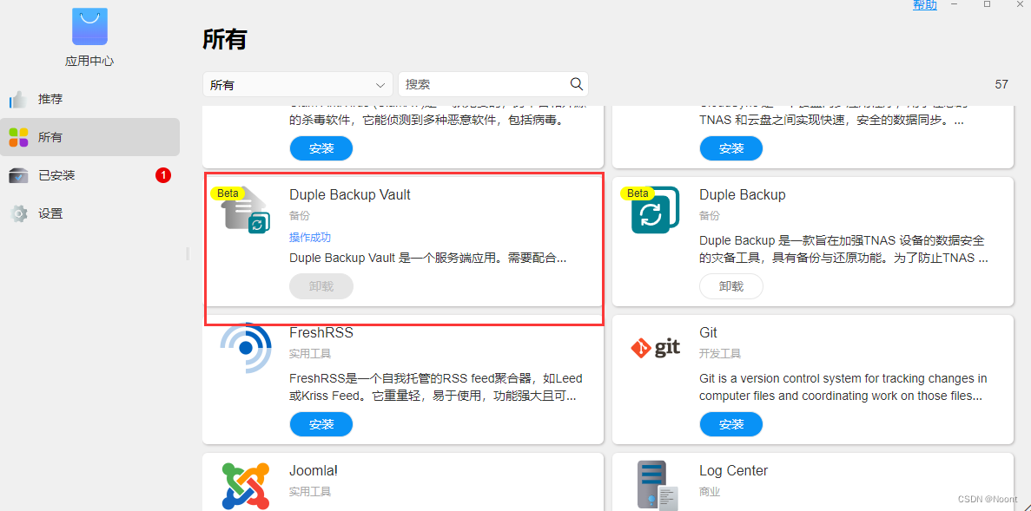Click the Git logo icon

pos(656,348)
